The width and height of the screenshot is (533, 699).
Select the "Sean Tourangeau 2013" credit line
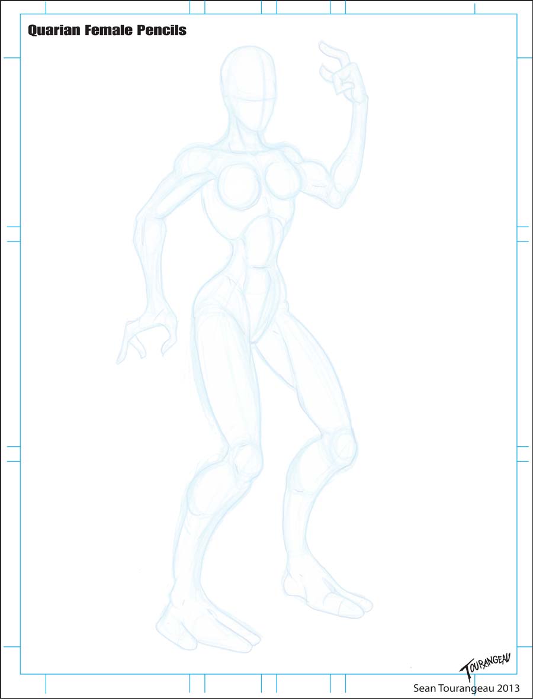pyautogui.click(x=467, y=687)
